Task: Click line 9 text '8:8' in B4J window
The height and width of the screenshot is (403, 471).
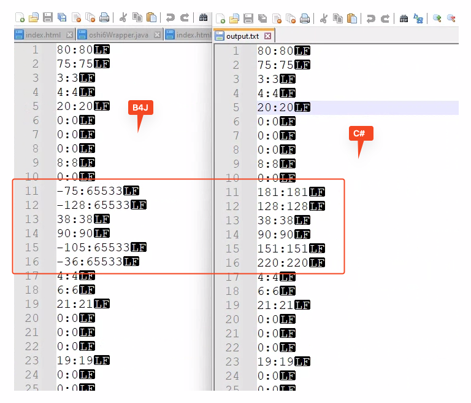Action: click(x=68, y=163)
